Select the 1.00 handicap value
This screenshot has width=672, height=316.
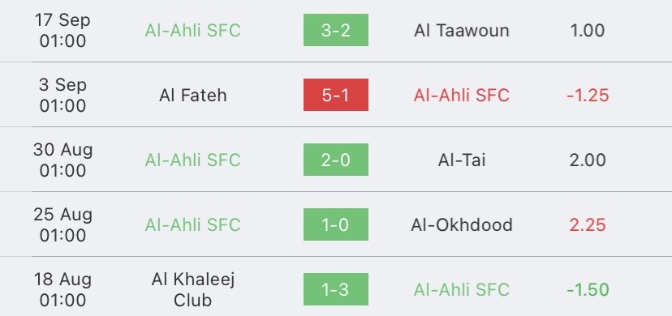[588, 30]
